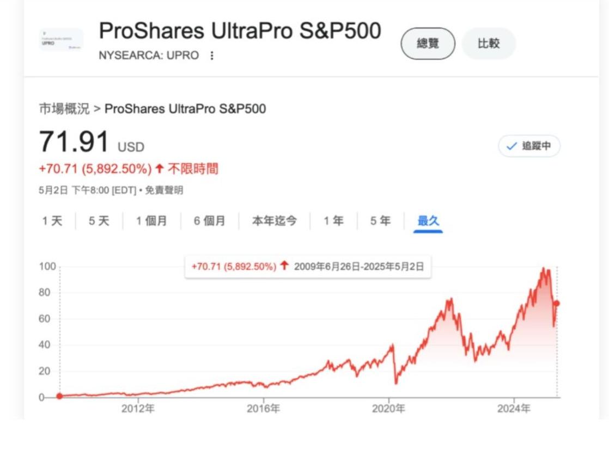The width and height of the screenshot is (609, 456).
Task: Select the 最久 maximum range tab
Action: [428, 221]
